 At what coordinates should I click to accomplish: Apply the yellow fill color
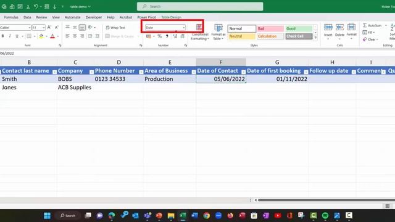tap(41, 36)
